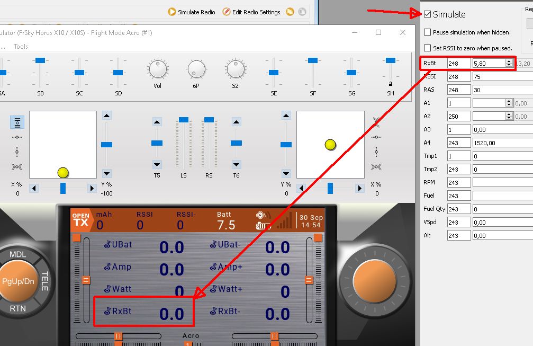Click right stick horizontal trim left arrow
This screenshot has height=346, width=533.
point(301,188)
